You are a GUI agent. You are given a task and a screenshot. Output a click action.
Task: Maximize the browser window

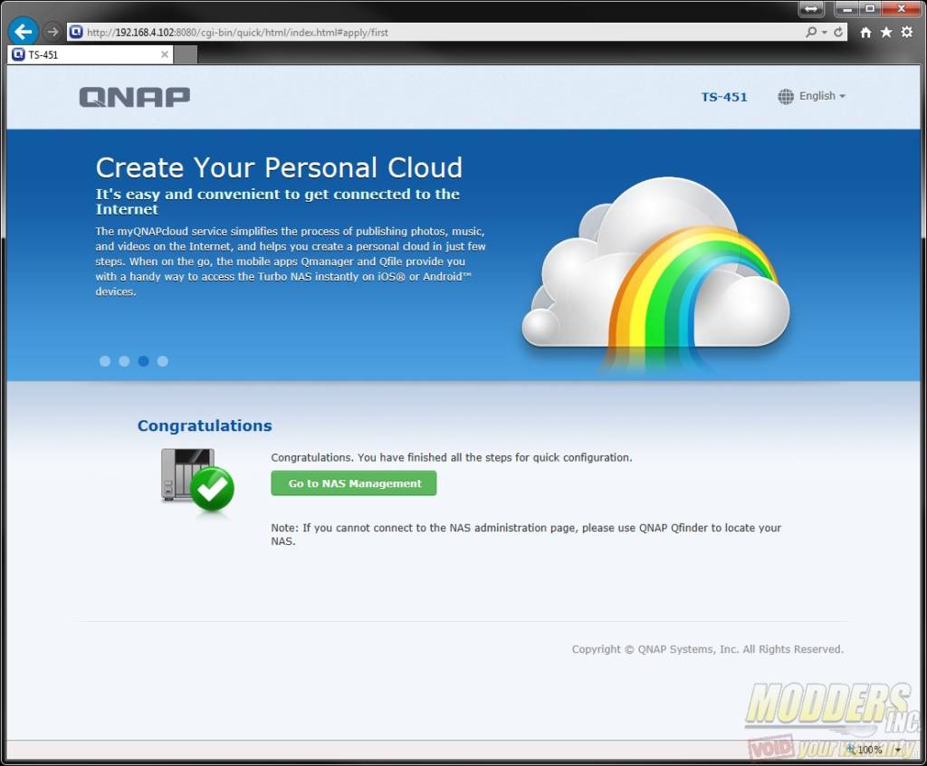click(870, 9)
